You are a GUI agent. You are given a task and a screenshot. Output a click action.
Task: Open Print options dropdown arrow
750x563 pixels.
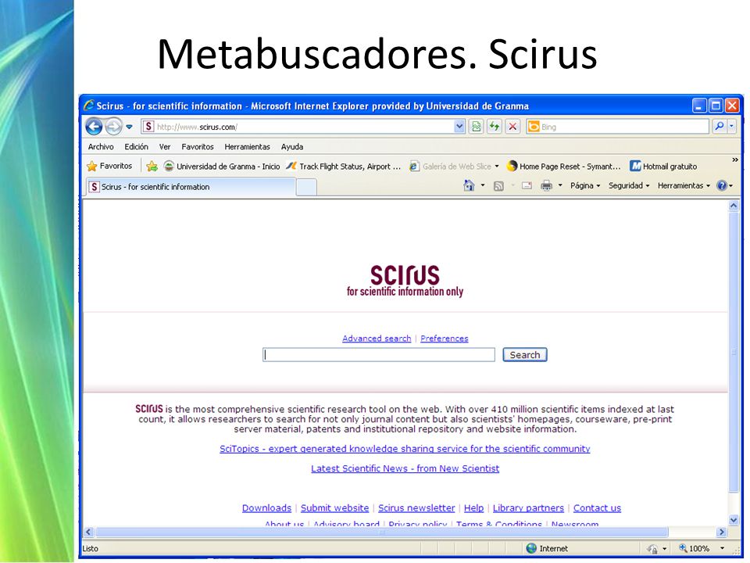click(x=560, y=185)
